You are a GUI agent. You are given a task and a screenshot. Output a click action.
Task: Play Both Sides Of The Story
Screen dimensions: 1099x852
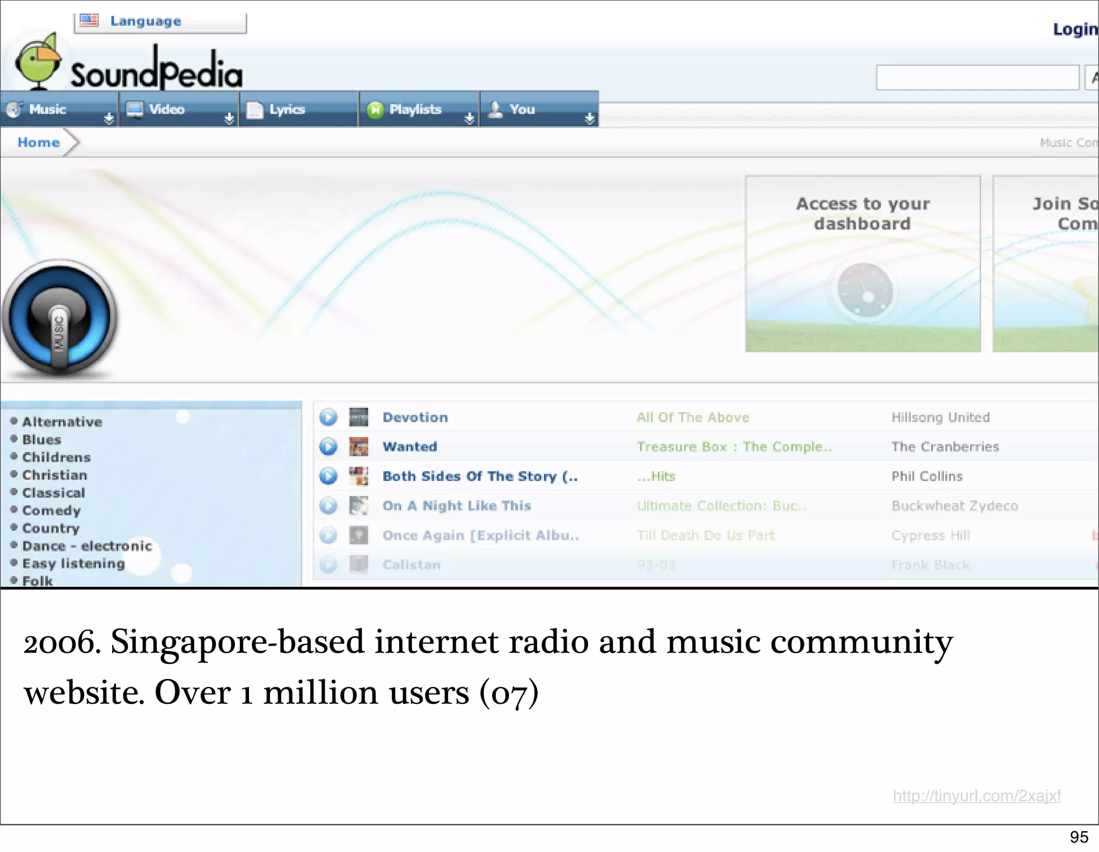click(328, 476)
